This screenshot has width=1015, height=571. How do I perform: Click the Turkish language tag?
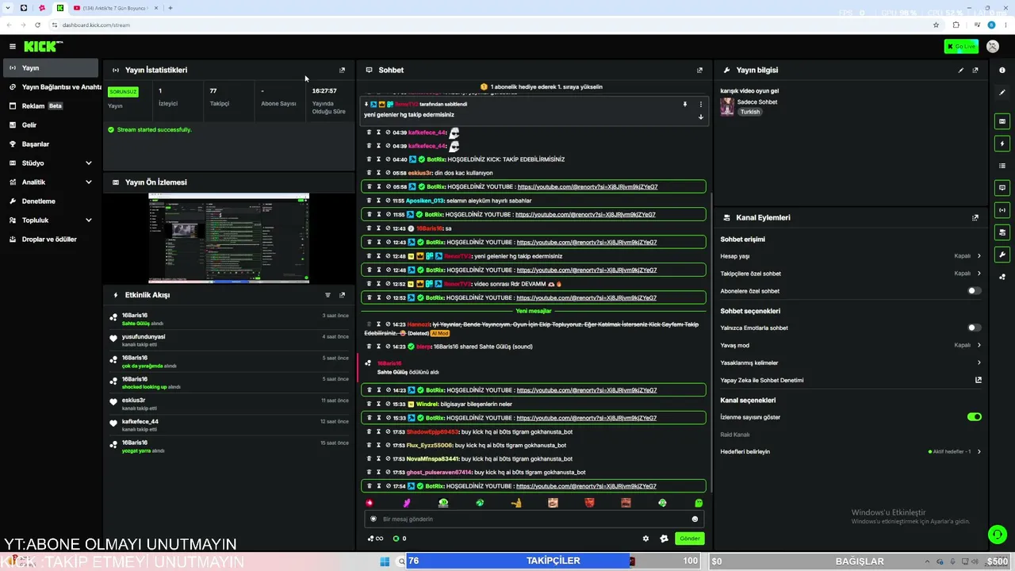tap(750, 112)
